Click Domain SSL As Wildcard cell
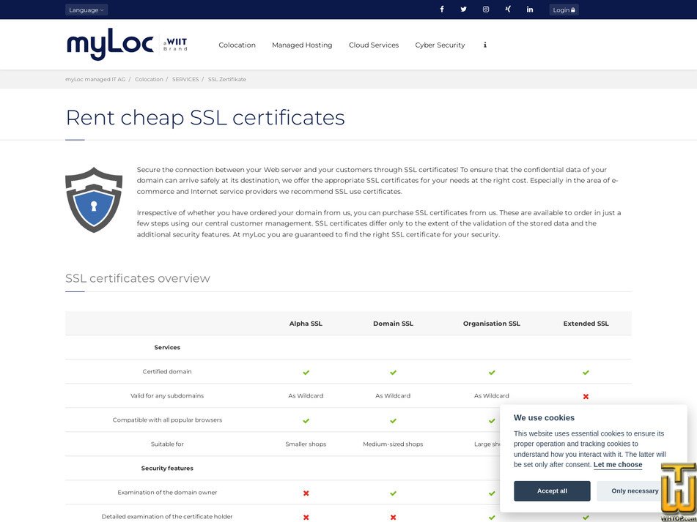 tap(393, 395)
